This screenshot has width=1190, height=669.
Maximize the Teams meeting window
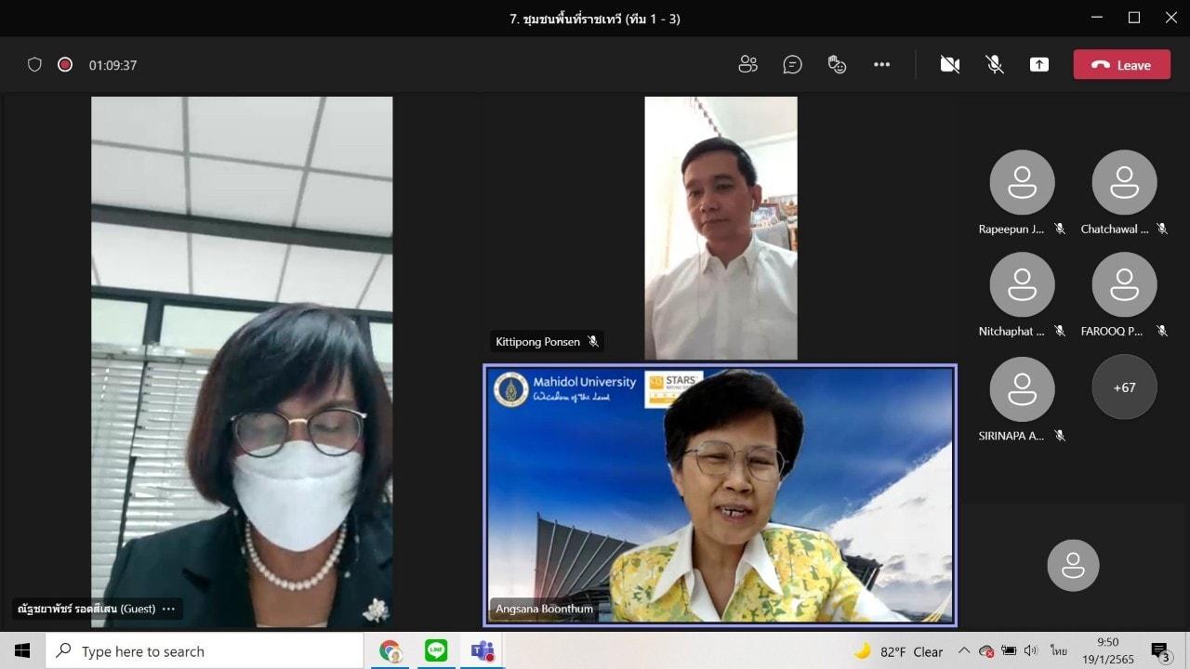1134,18
